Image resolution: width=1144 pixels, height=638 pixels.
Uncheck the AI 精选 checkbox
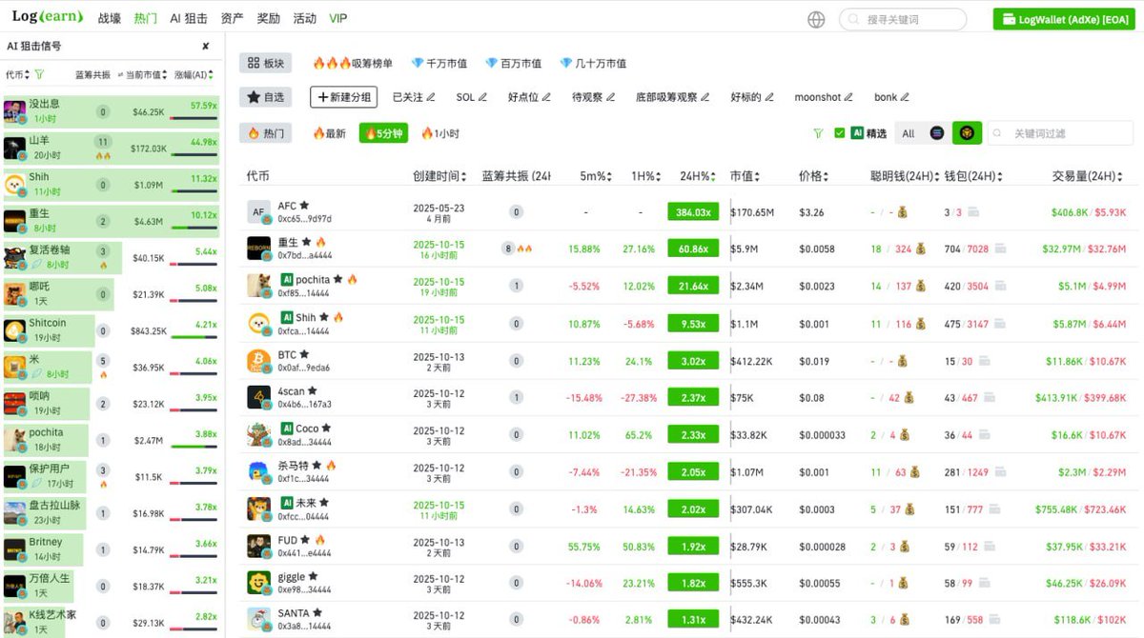click(839, 133)
